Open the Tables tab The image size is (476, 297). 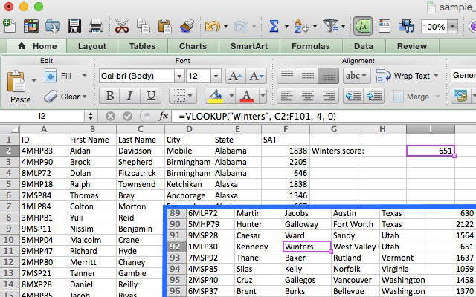142,46
